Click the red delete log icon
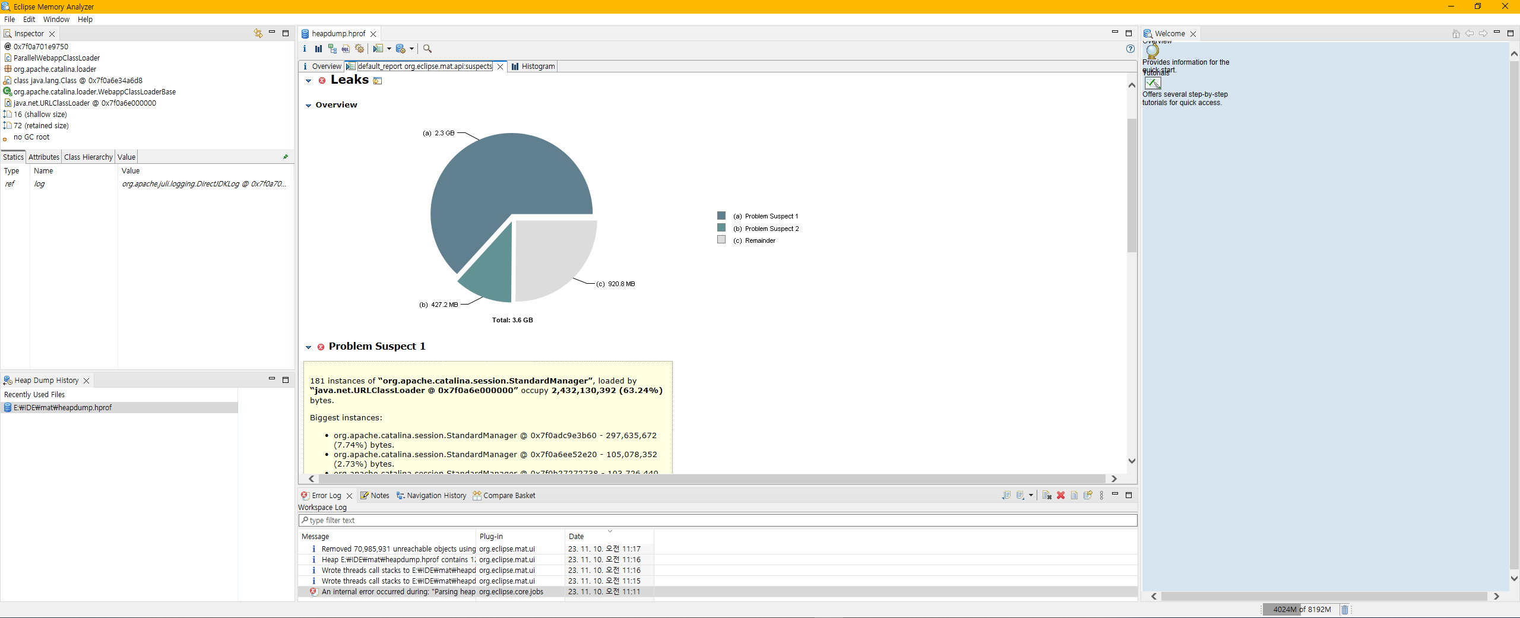Screen dimensions: 1520x618 click(1060, 495)
